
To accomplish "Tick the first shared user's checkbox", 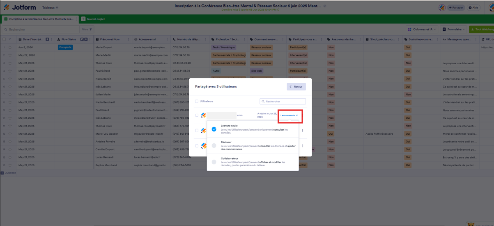I will [x=197, y=115].
